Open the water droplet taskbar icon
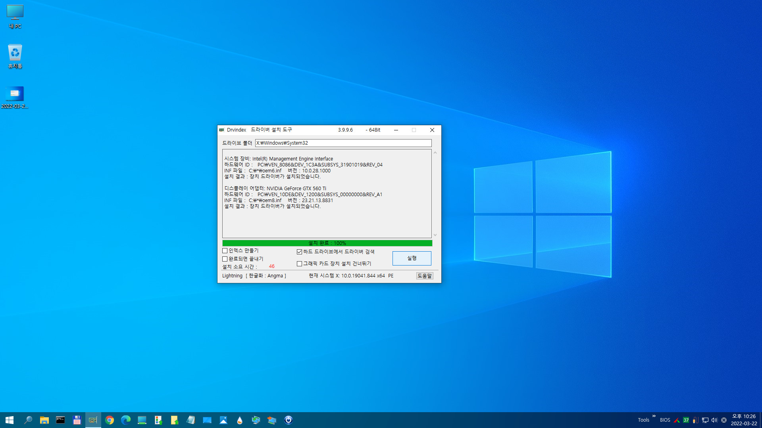The height and width of the screenshot is (428, 762). pyautogui.click(x=240, y=420)
